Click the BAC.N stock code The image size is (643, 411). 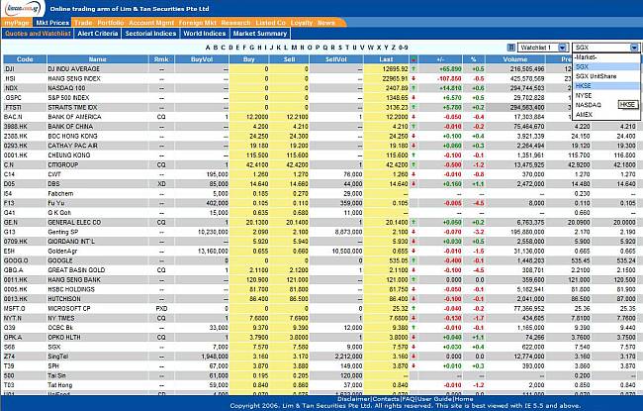pos(12,117)
